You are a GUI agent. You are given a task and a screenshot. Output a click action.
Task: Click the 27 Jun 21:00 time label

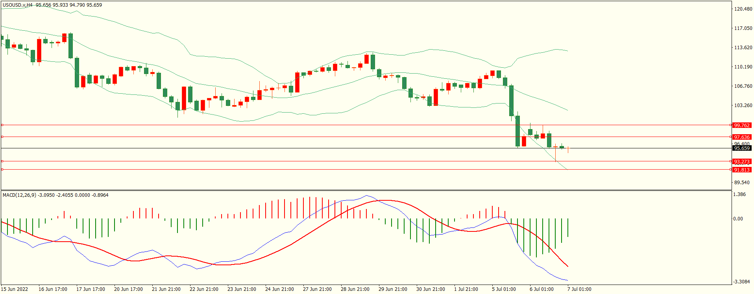click(x=317, y=289)
